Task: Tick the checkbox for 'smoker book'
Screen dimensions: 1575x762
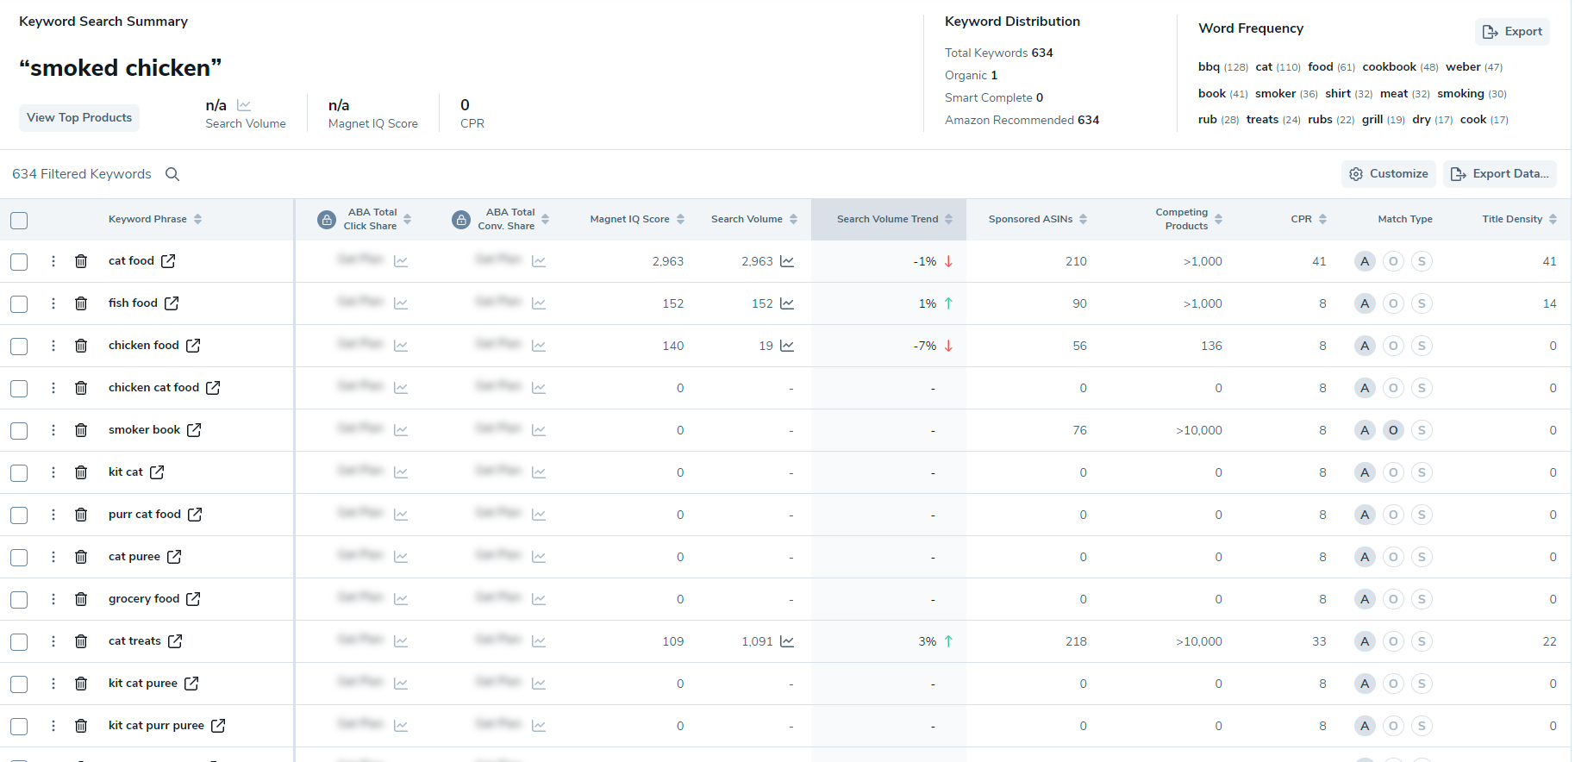Action: [19, 431]
